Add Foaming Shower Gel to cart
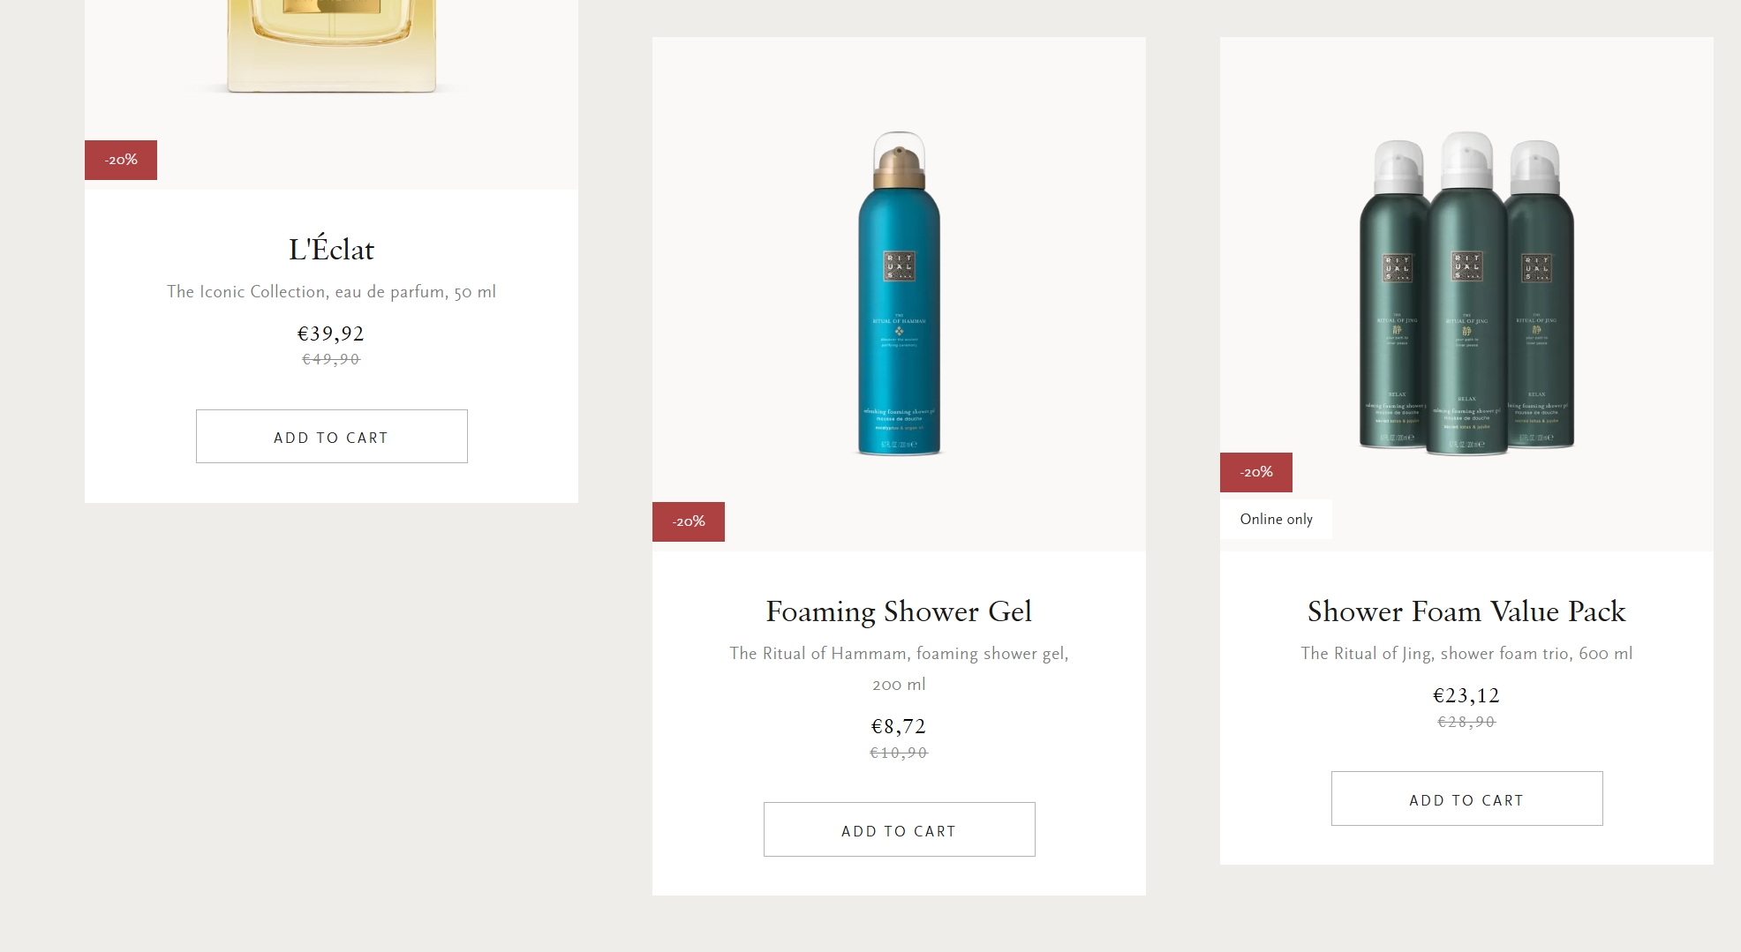Screen dimensions: 1741x952 [899, 829]
